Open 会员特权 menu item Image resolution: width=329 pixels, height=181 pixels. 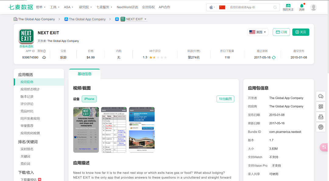pyautogui.click(x=148, y=7)
